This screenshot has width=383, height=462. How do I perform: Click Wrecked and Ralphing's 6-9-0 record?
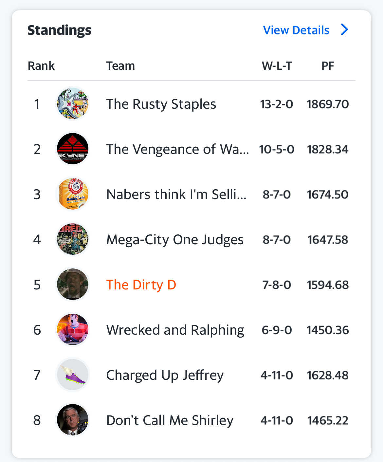tap(277, 330)
